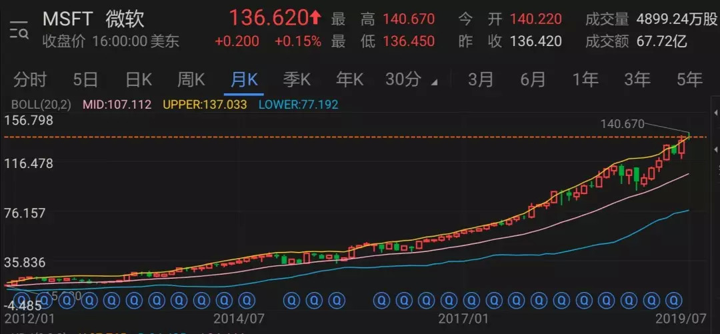Set the range to 3年
This screenshot has width=720, height=334.
637,80
